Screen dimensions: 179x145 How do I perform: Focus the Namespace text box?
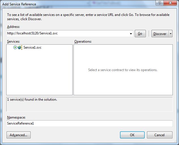pyautogui.click(x=89, y=123)
